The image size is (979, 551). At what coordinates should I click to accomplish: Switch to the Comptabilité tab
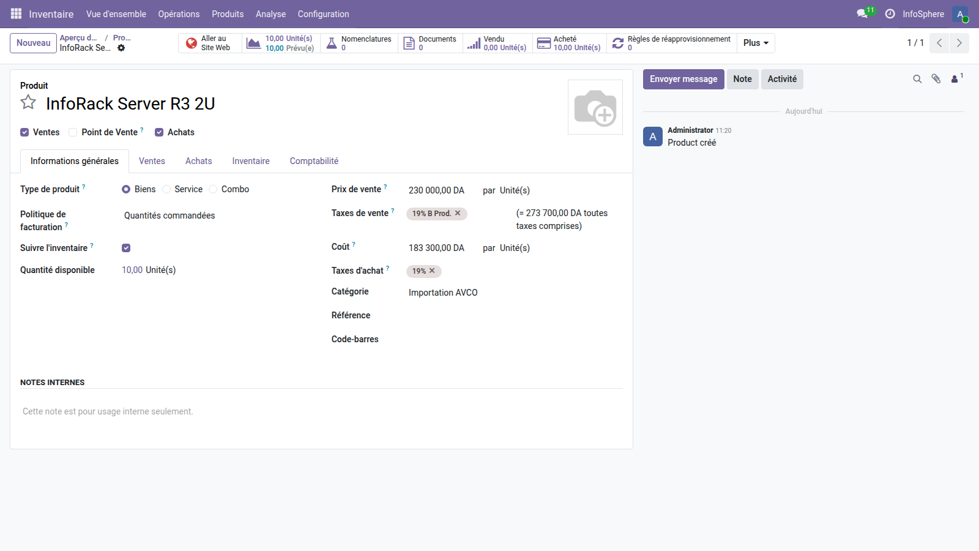point(314,161)
